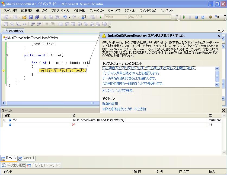
Task: Click the Open File folder icon
Action: 24,17
